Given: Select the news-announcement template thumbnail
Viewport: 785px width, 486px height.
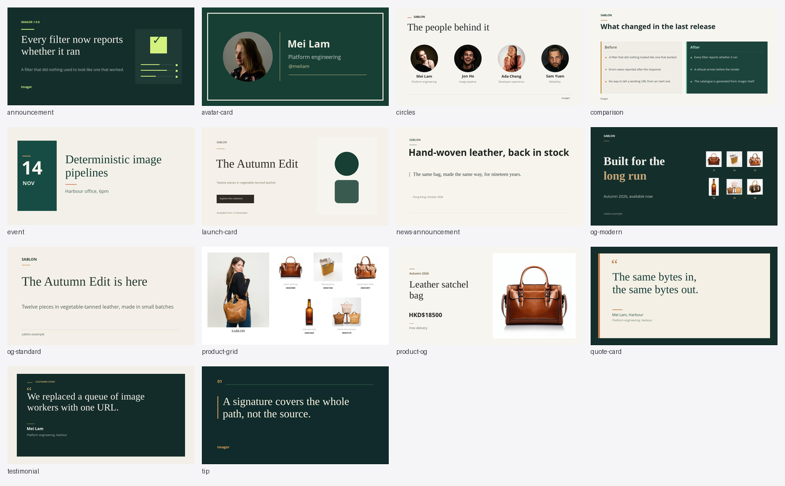Looking at the screenshot, I should 490,176.
